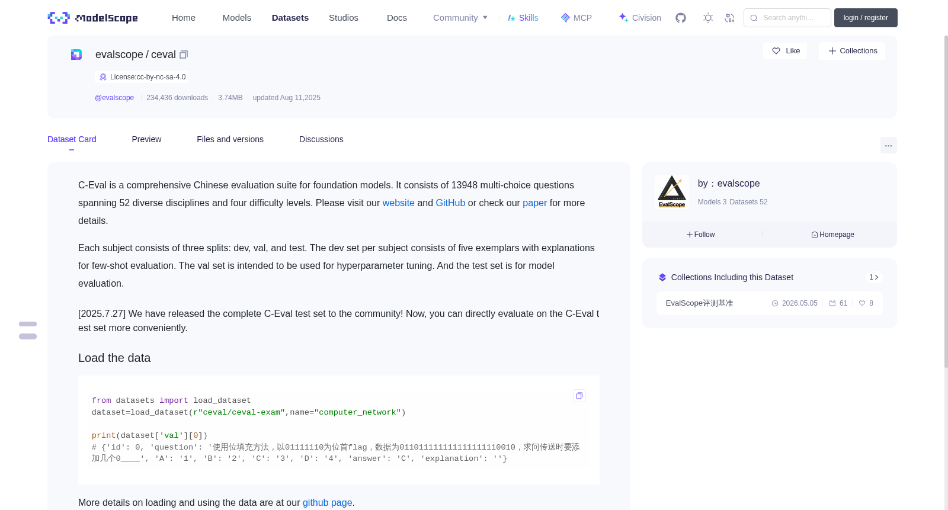The height and width of the screenshot is (510, 948).
Task: Click the updated Aug 11,2025 text
Action: point(287,98)
